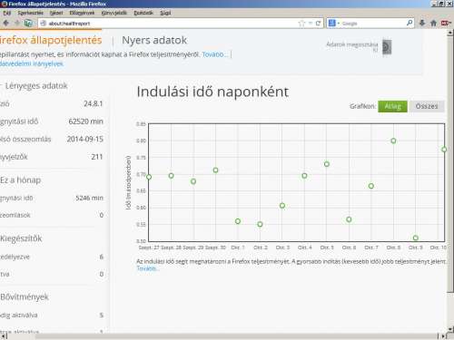The height and width of the screenshot is (340, 454).
Task: Click the red add-on toolbar icon
Action: click(x=445, y=23)
